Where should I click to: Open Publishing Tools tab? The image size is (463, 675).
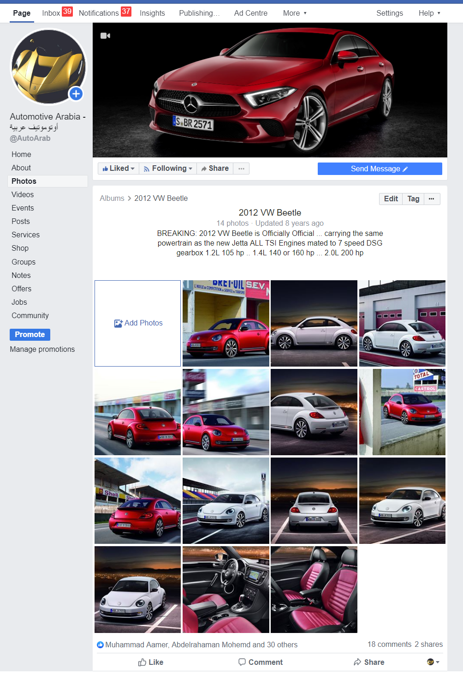click(x=199, y=13)
